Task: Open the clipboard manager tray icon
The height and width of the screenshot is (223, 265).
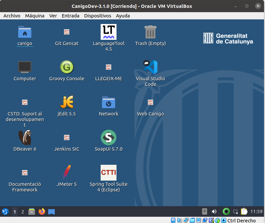Action: (244, 211)
